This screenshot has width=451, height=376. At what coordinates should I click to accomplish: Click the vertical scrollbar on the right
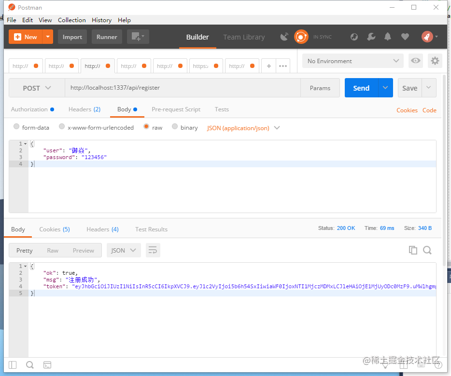(444, 170)
